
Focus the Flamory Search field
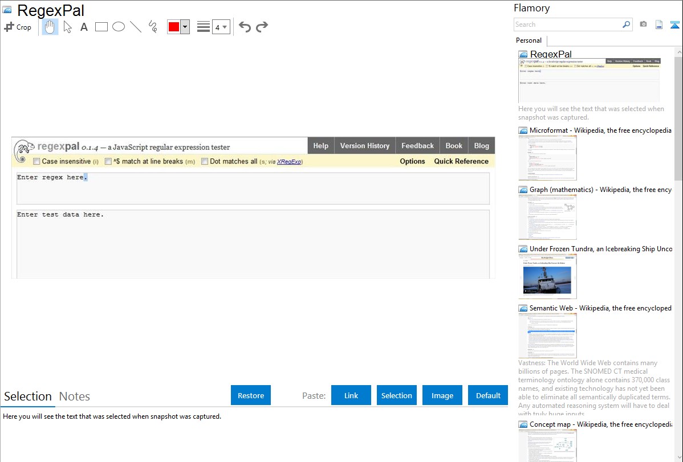click(568, 24)
